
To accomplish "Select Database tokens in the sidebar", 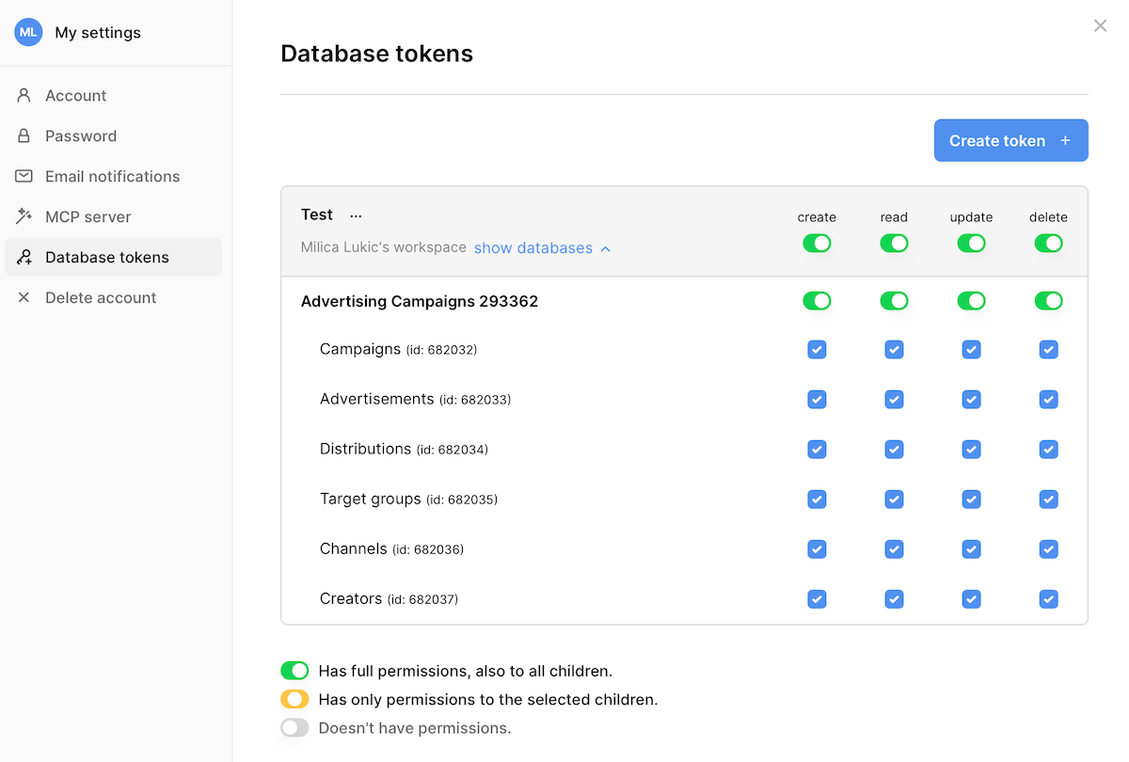I will tap(106, 257).
